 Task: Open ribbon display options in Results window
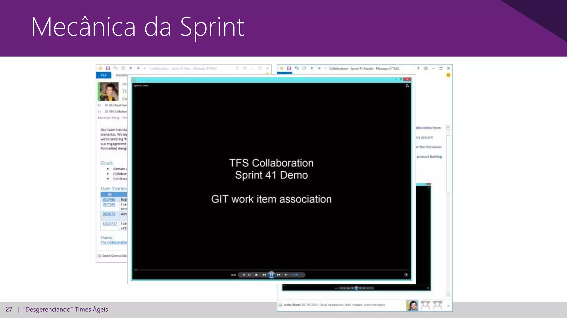point(426,68)
